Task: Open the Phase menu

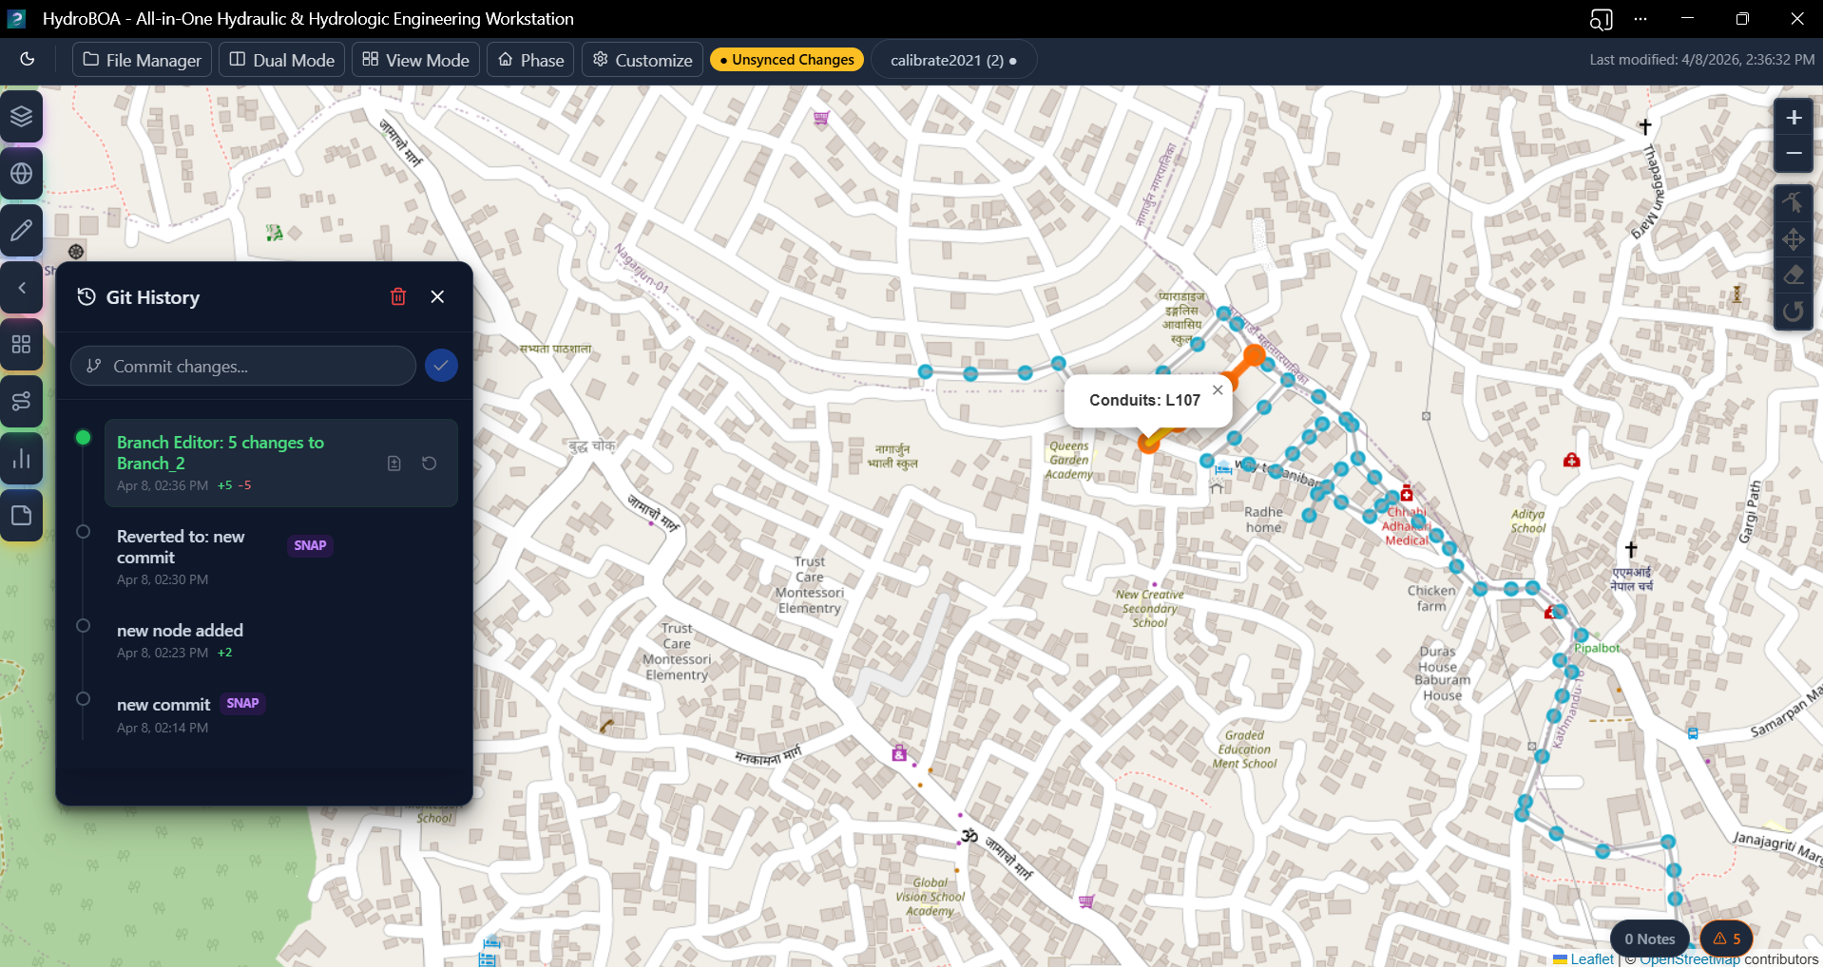Action: click(530, 60)
